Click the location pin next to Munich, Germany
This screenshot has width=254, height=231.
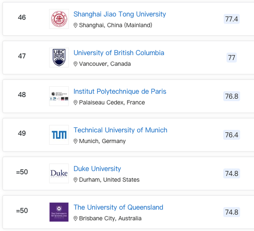coord(75,141)
